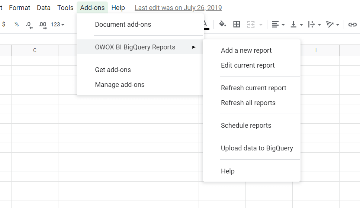Open the horizontal align dropdown
This screenshot has height=208, width=360.
point(278,24)
